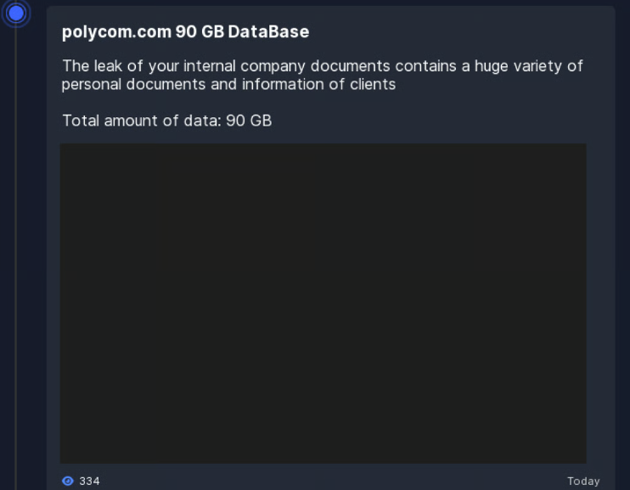Click the words 'huge variety' in the description

tap(539, 66)
